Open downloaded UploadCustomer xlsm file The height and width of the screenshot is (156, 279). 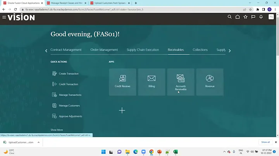19,142
